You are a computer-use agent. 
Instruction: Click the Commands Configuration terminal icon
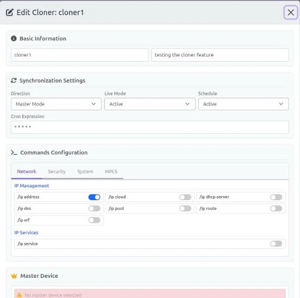tap(14, 152)
